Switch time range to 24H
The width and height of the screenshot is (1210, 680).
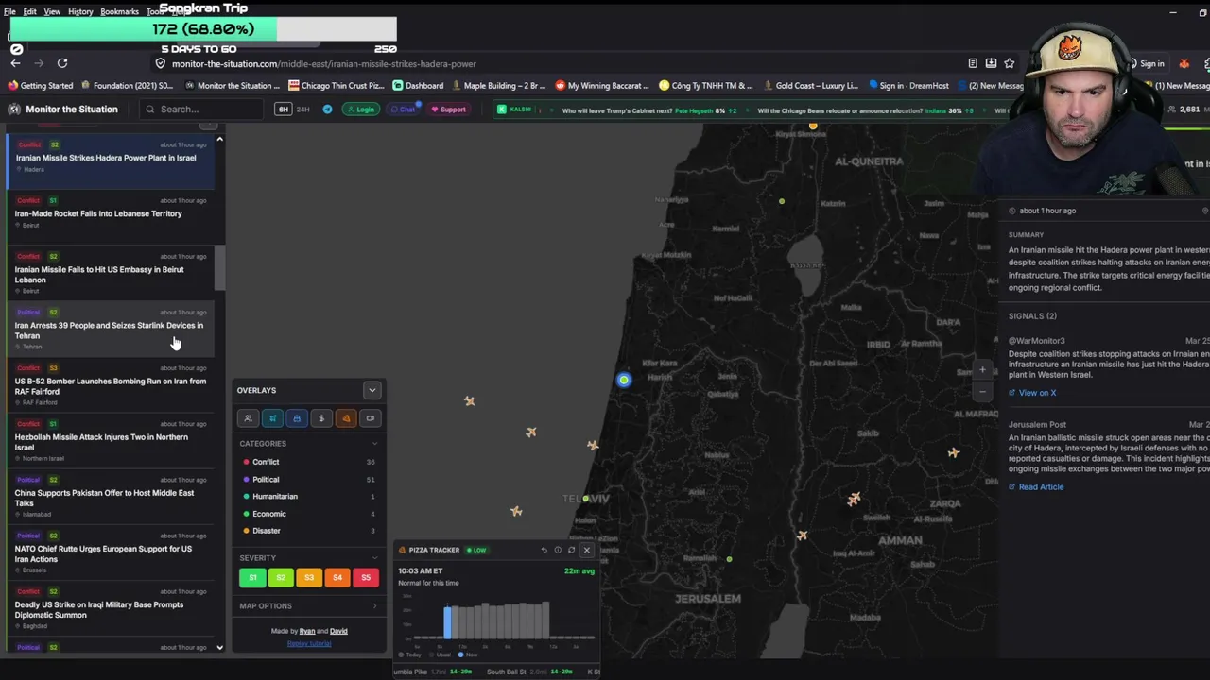point(303,110)
